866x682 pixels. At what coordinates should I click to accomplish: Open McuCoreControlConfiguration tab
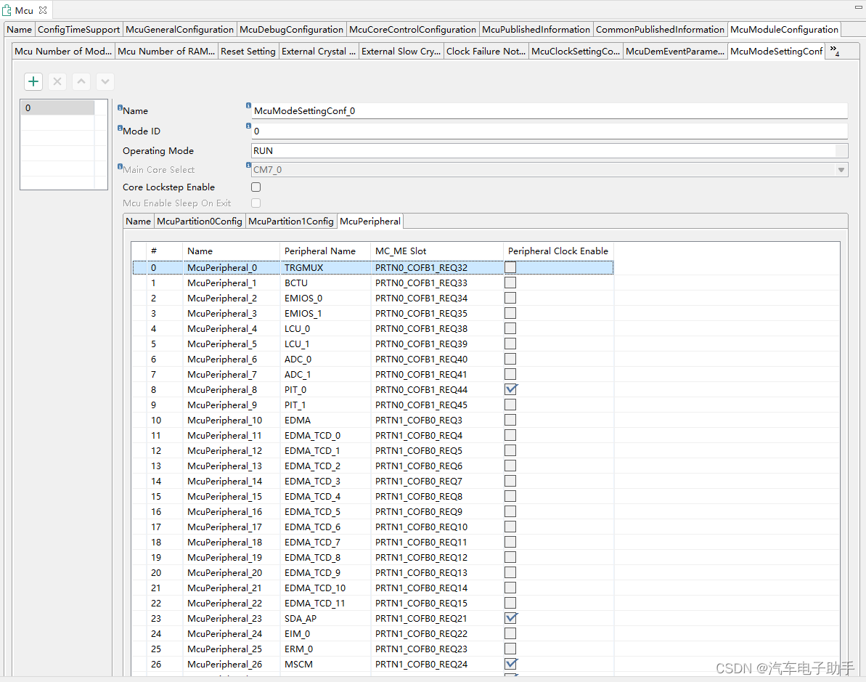[412, 29]
